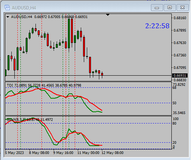191x160 pixels.
Task: Click the current price label 0.66931
Action: (180, 75)
